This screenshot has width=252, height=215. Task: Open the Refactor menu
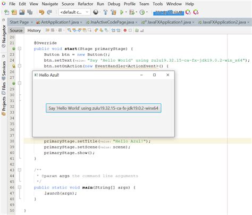pyautogui.click(x=86, y=4)
